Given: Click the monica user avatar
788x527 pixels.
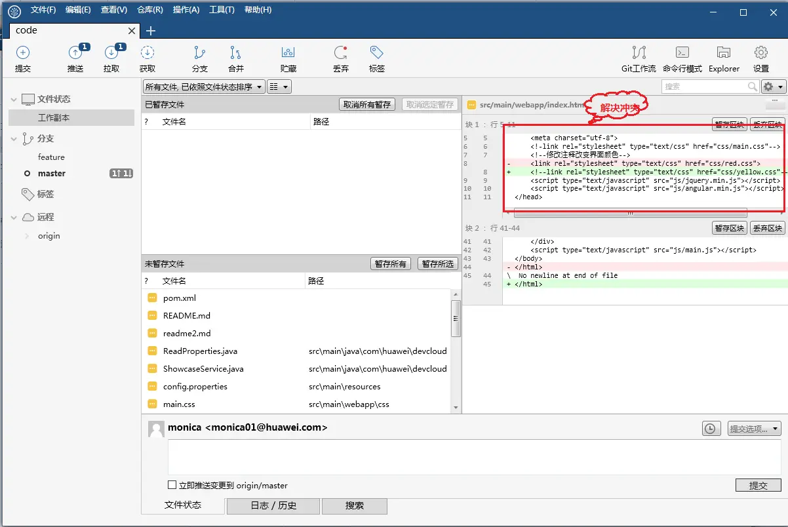Looking at the screenshot, I should (156, 429).
